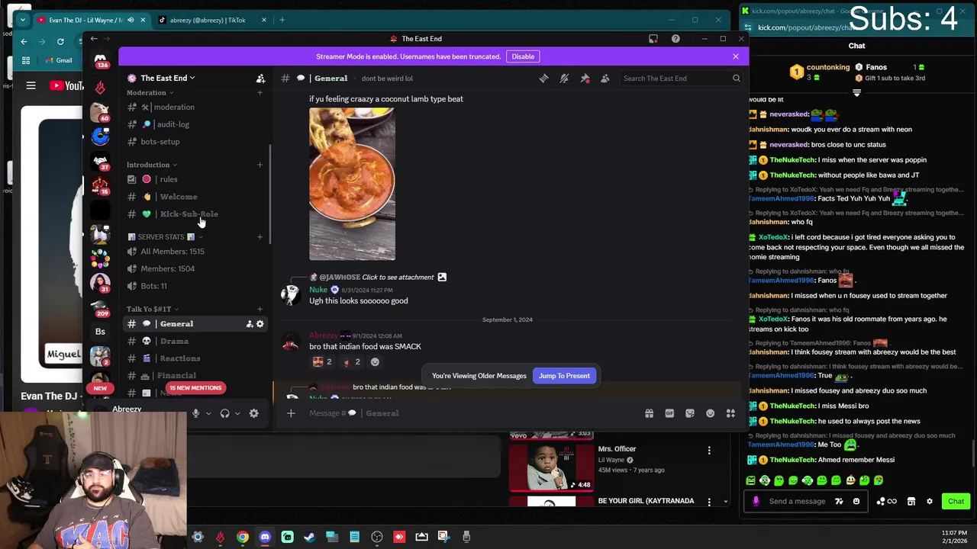
Task: Open the Kick-Sub-Role channel
Action: (x=195, y=214)
